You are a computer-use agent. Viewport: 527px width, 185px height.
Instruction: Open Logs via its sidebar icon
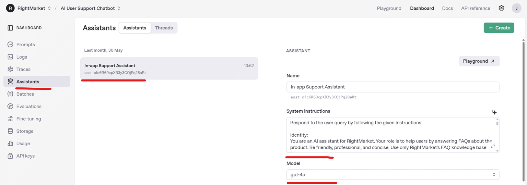click(x=10, y=57)
